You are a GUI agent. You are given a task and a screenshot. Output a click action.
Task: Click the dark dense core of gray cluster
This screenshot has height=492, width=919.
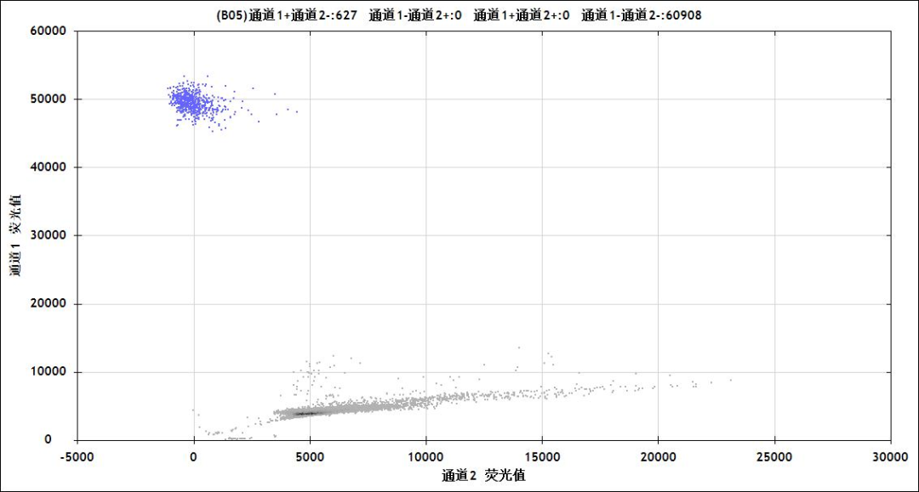[x=305, y=413]
